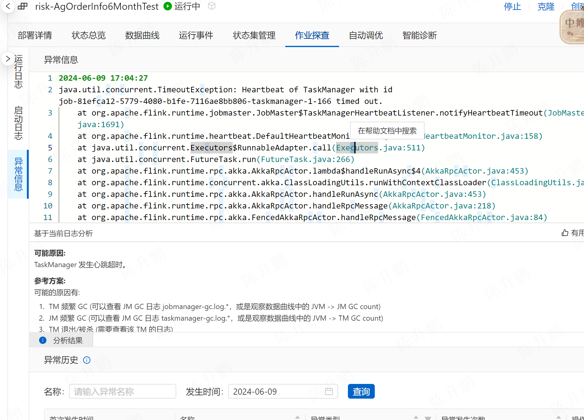Select 启动日志 in the side menu

pos(18,123)
